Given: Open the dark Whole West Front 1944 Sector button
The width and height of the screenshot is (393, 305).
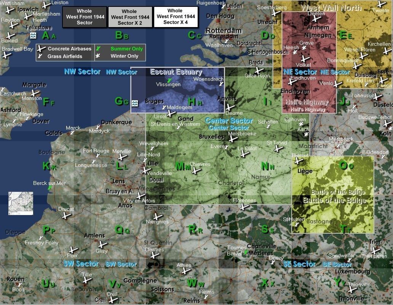Looking at the screenshot, I should pyautogui.click(x=85, y=17).
